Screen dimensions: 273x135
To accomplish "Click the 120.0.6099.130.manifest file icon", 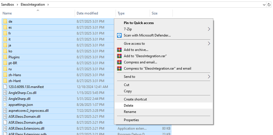I will 5,87.
